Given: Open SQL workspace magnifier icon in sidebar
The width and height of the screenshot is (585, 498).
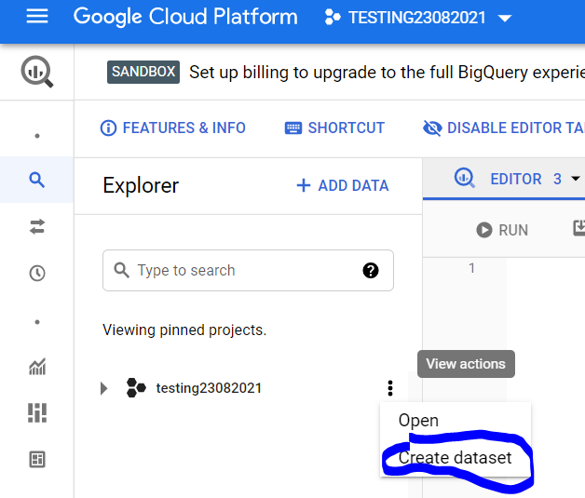Looking at the screenshot, I should (37, 180).
